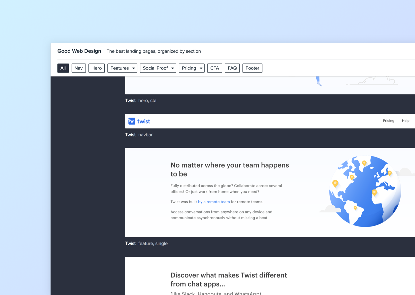The width and height of the screenshot is (415, 295).
Task: Click the tagline 'The best landing pages'
Action: click(x=154, y=51)
